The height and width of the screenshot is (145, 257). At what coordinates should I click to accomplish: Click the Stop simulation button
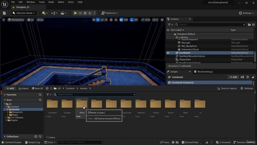85,13
